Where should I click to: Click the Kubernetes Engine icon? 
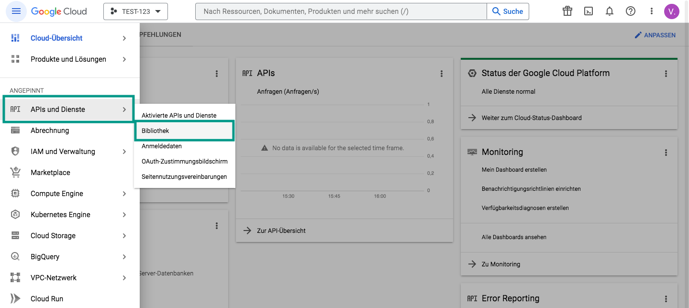pyautogui.click(x=15, y=215)
